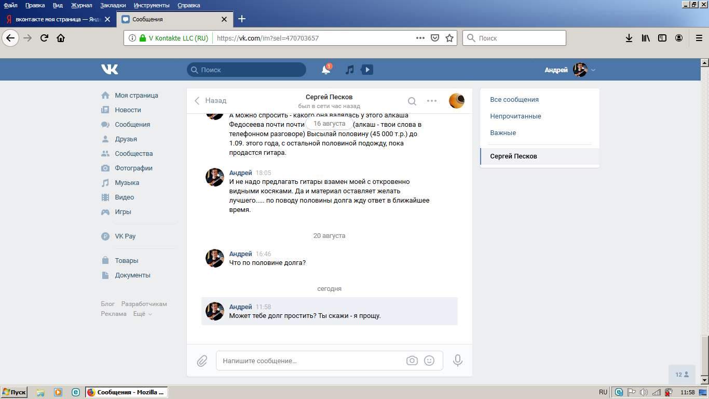Open a new browser tab
Viewport: 709px width, 399px height.
pos(242,19)
